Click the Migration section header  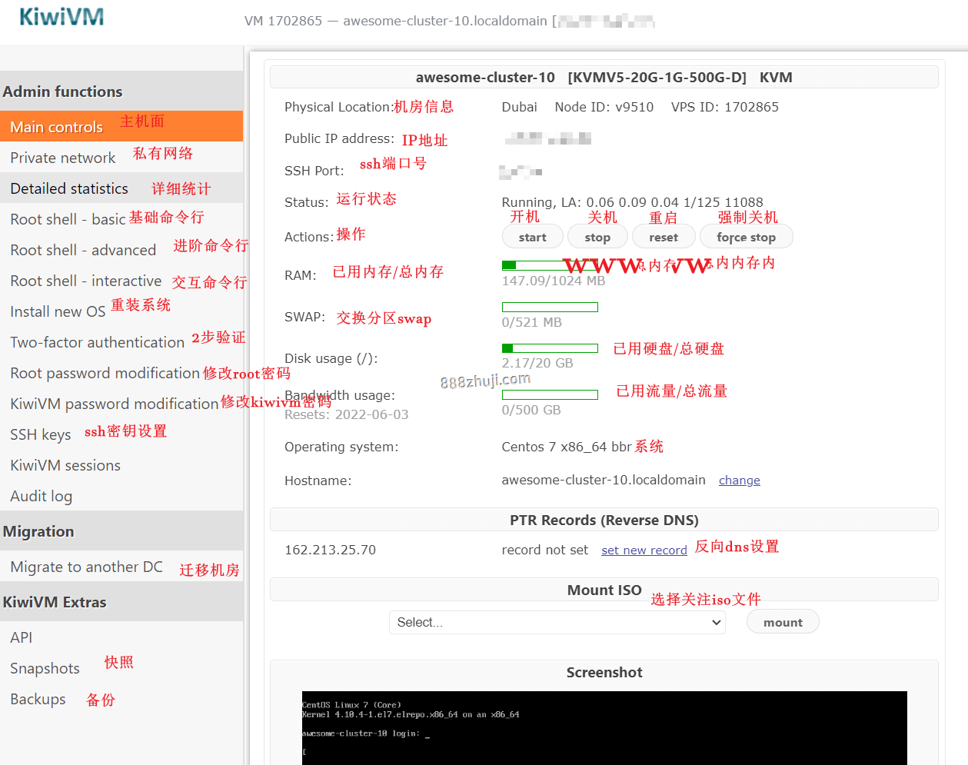coord(121,531)
